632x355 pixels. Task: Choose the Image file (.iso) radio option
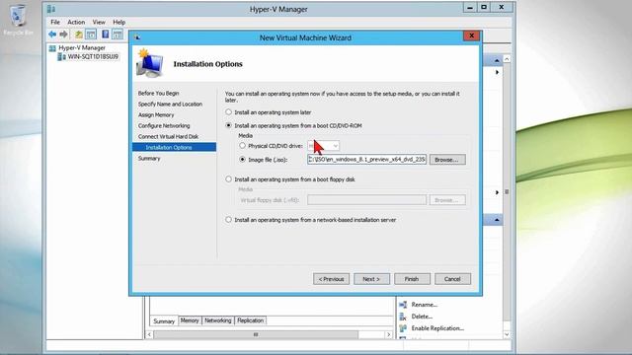(x=242, y=159)
